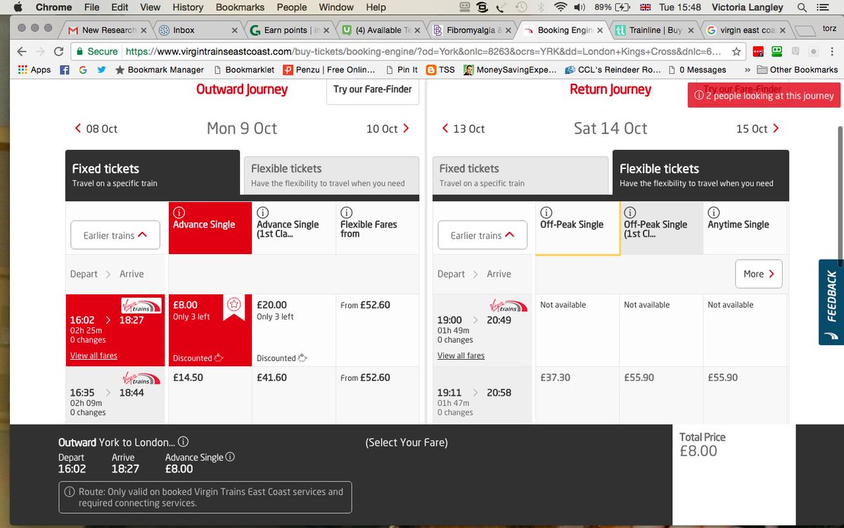844x528 pixels.
Task: View all fares for 19:00 return train
Action: point(461,356)
